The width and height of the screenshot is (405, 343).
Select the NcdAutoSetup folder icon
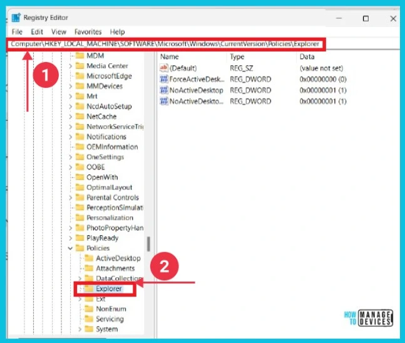(80, 106)
